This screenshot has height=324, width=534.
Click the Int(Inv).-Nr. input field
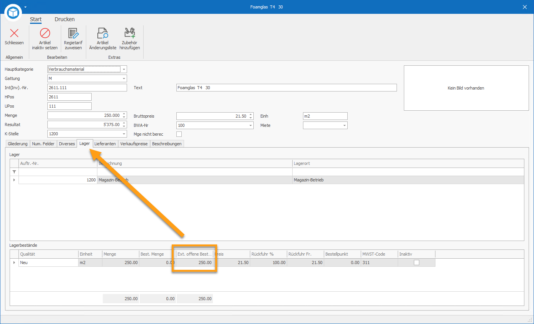pyautogui.click(x=87, y=88)
